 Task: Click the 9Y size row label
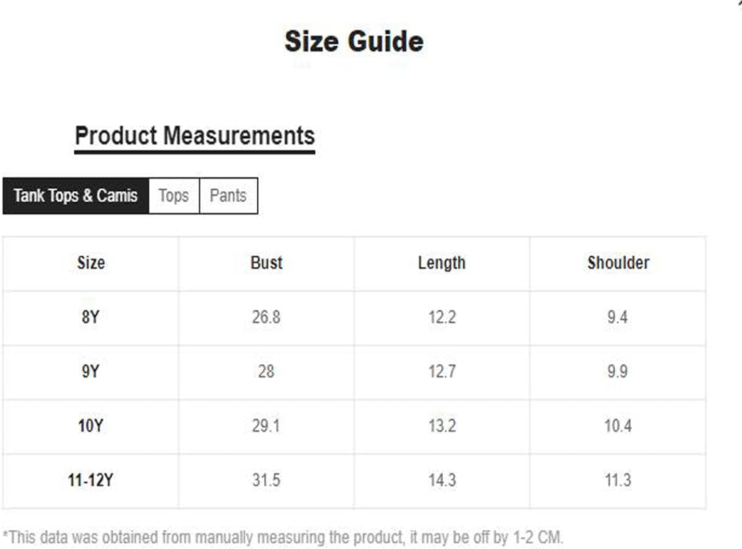pos(90,372)
